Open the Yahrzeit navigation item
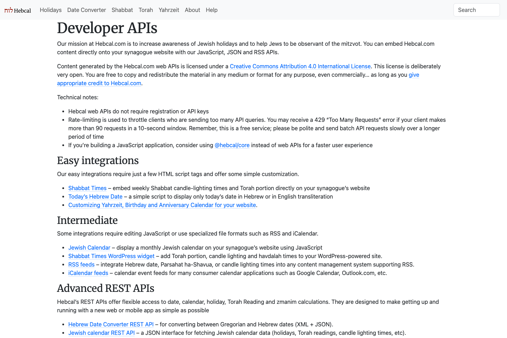Screen dimensions: 507x338 pyautogui.click(x=169, y=10)
